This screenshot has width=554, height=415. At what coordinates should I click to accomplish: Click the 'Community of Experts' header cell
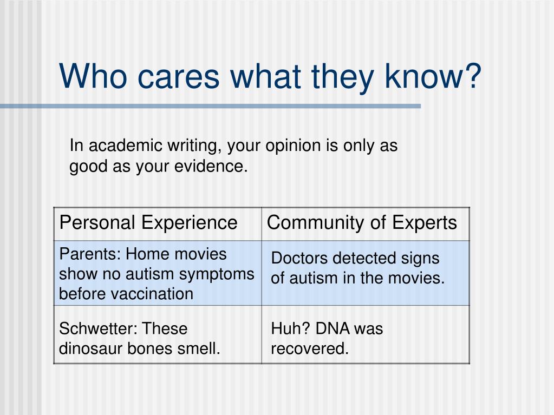[x=366, y=224]
